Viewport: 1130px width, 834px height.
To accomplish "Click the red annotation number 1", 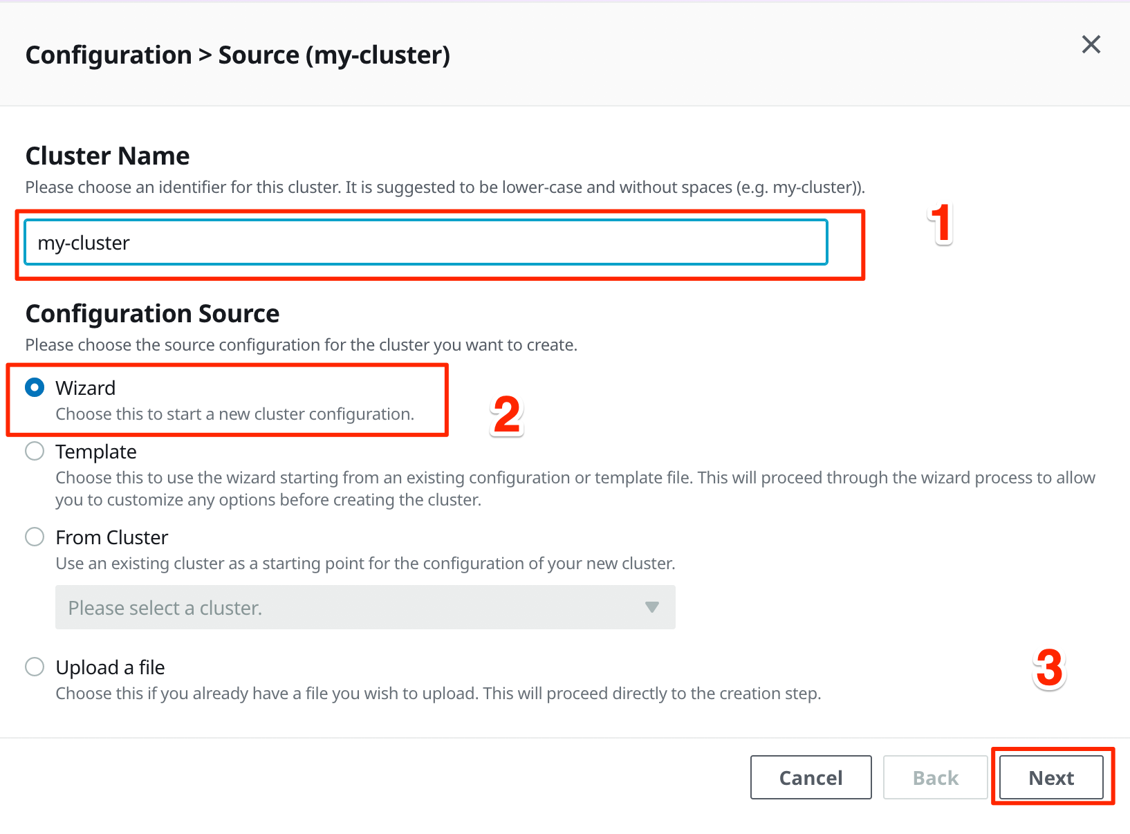I will tap(941, 223).
